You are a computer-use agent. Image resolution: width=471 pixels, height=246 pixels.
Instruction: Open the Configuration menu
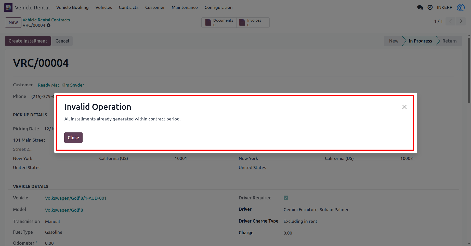[218, 7]
